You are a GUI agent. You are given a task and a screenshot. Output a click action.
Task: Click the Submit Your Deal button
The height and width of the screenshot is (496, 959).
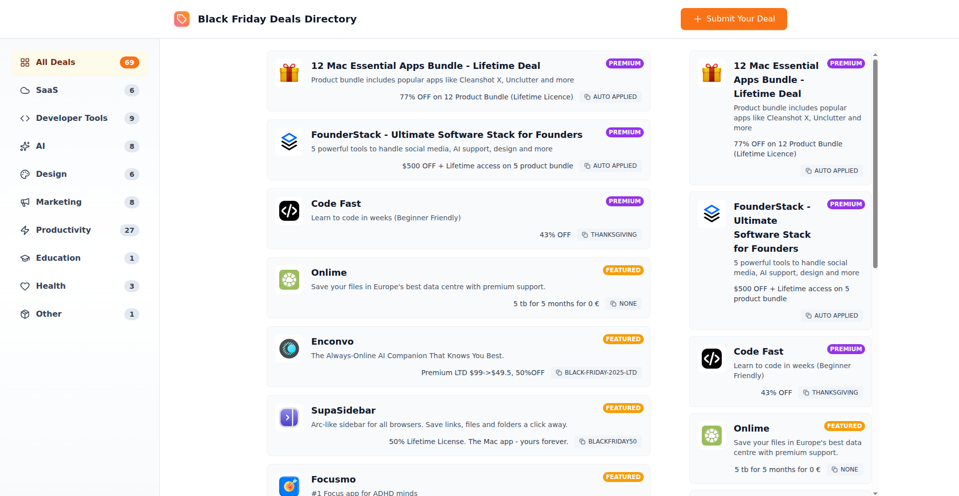tap(733, 19)
